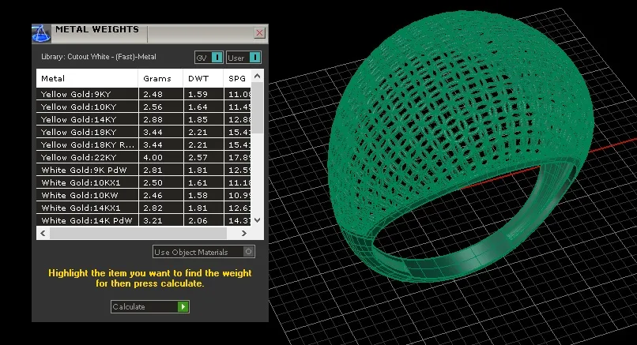Click the vertical scrollbar thumb
637x345 pixels.
(257, 107)
